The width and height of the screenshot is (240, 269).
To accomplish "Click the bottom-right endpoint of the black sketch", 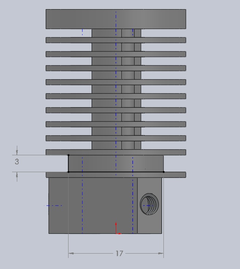I will pos(163,172).
